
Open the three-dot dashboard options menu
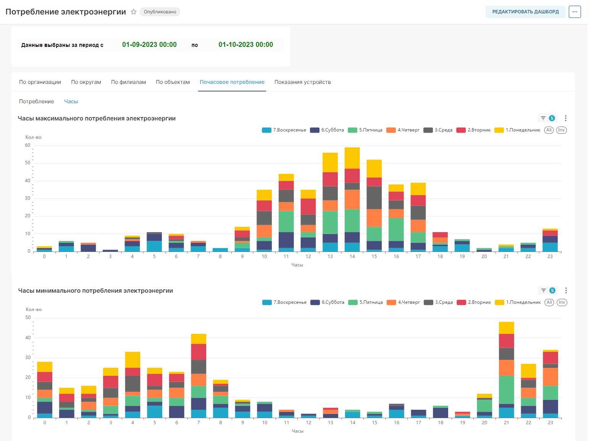(x=575, y=12)
